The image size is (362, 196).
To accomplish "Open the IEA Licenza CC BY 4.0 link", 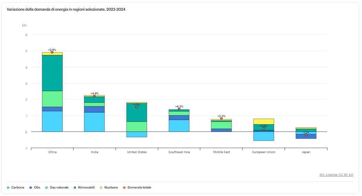I will pos(336,175).
